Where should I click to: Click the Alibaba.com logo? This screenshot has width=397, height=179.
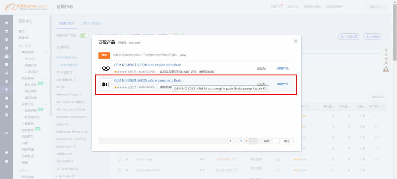(26, 7)
